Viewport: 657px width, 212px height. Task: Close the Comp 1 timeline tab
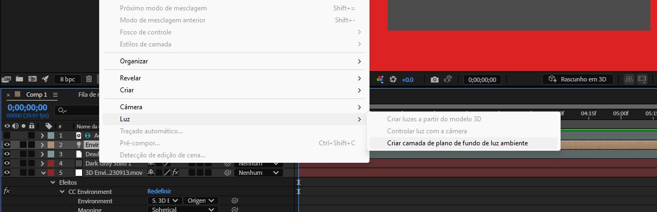(8, 95)
